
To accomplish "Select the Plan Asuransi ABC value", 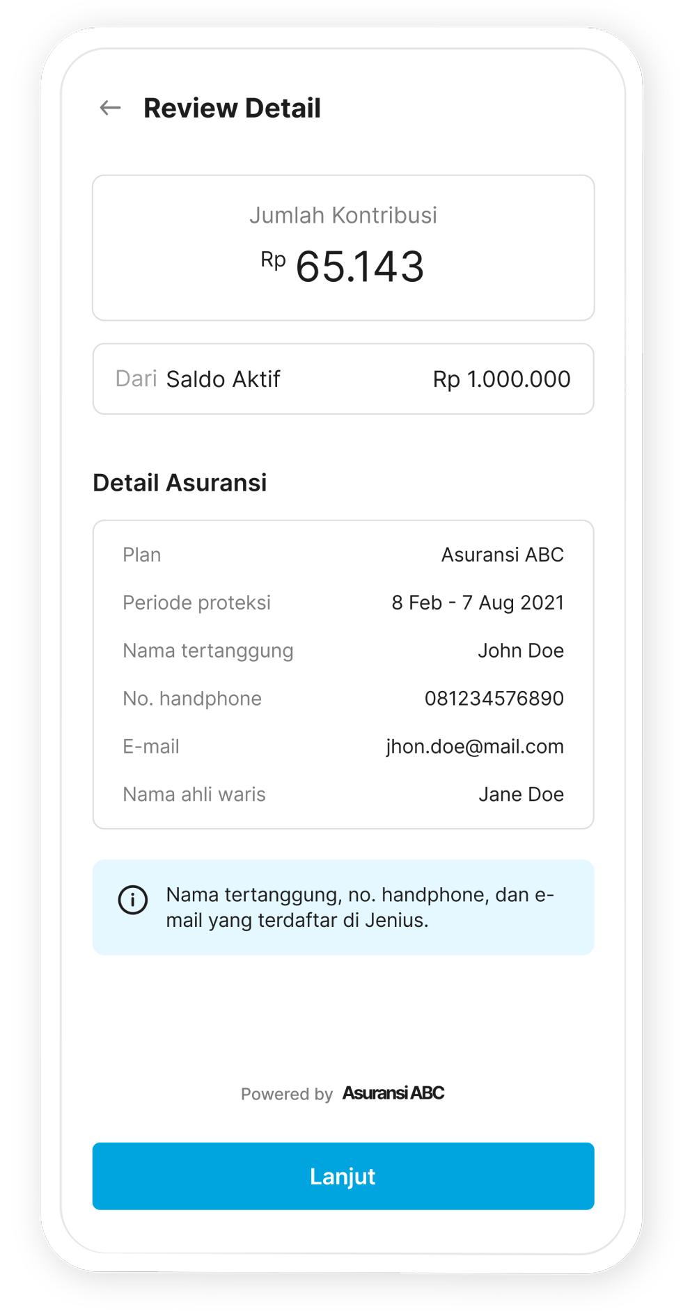I will 502,555.
